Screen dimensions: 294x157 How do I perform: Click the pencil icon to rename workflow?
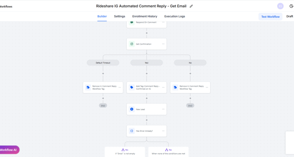[191, 6]
